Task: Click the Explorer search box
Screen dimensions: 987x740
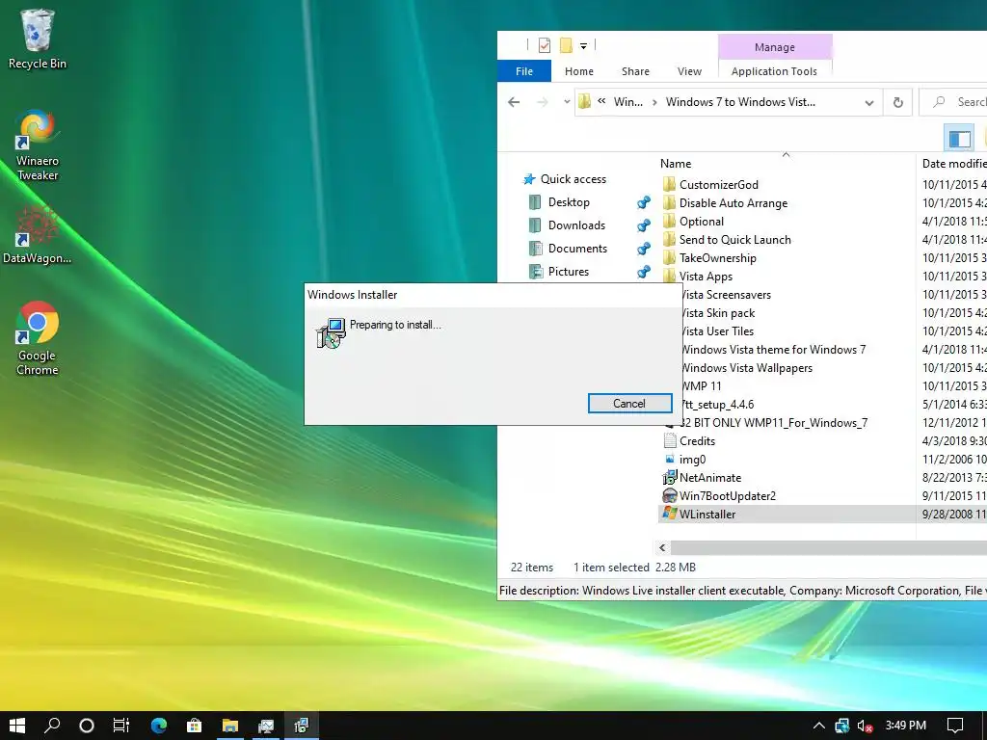Action: click(x=953, y=102)
